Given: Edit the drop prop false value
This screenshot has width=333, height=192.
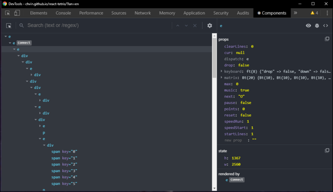Looking at the screenshot, I should pyautogui.click(x=244, y=65).
